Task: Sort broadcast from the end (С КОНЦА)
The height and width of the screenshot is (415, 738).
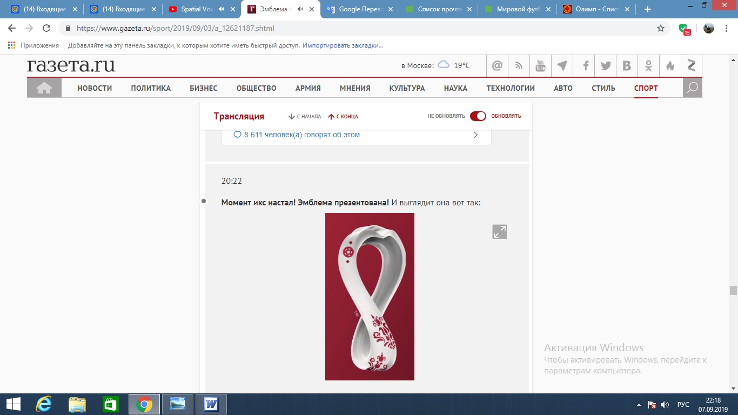Action: tap(343, 116)
